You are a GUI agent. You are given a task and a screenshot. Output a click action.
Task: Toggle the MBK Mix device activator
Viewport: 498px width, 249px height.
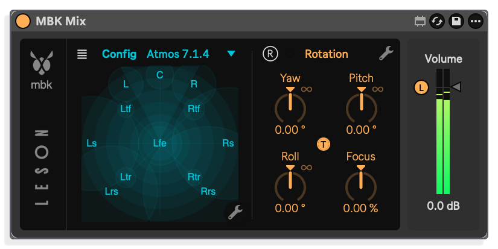point(23,21)
